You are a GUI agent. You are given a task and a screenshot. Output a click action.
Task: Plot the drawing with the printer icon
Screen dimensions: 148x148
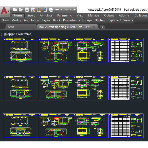click(51, 10)
